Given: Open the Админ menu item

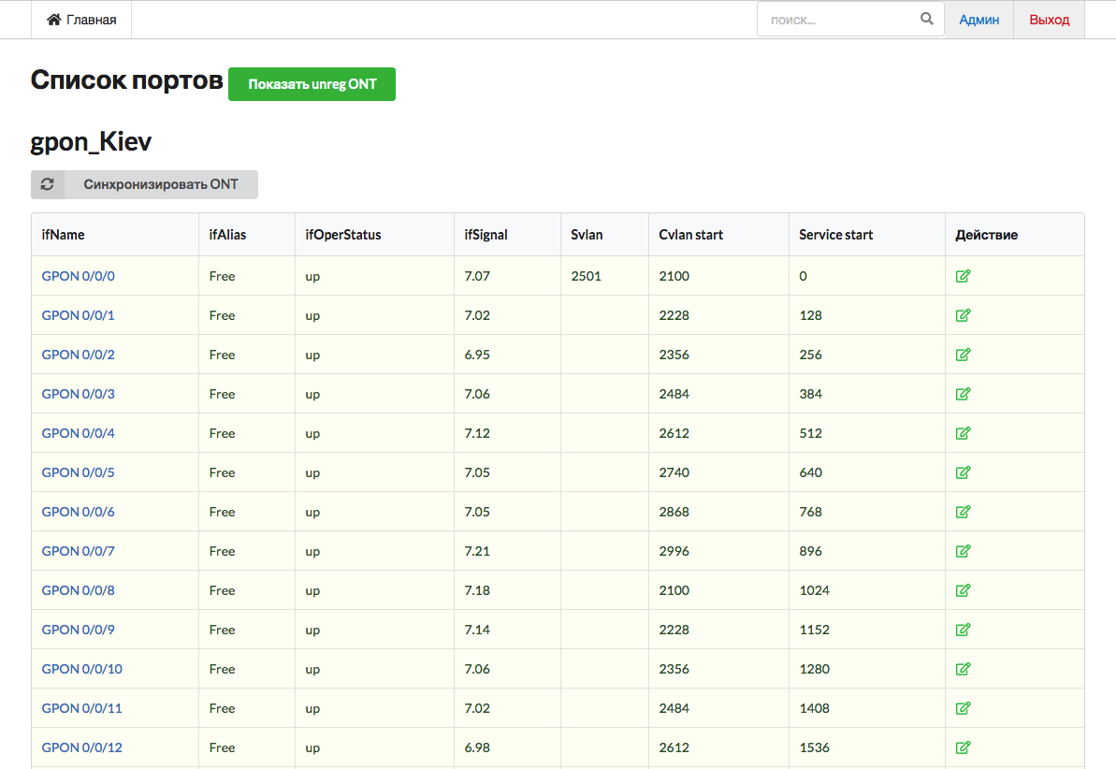Looking at the screenshot, I should click(x=978, y=19).
